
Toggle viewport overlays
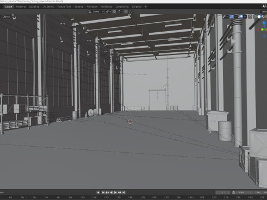(x=241, y=17)
